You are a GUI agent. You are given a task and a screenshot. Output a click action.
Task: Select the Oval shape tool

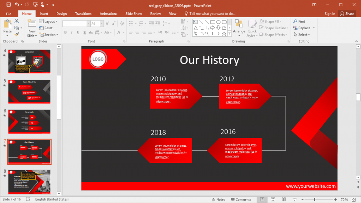219,21
